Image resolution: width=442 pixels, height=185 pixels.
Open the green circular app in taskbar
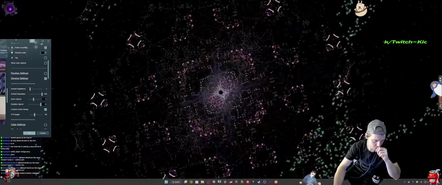pyautogui.click(x=191, y=182)
